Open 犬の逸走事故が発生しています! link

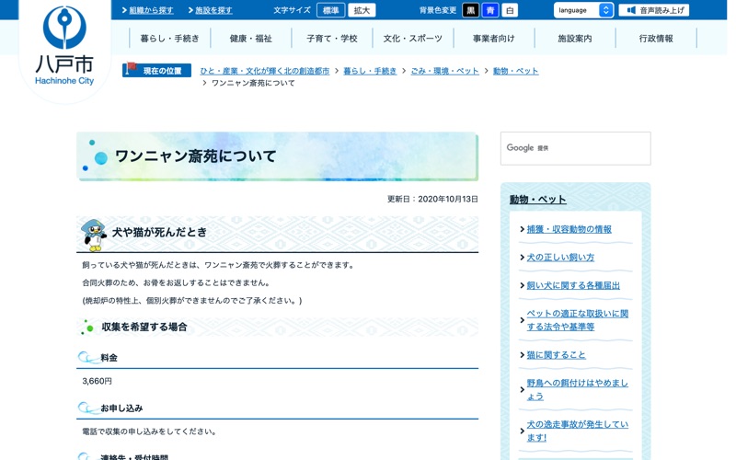point(578,431)
